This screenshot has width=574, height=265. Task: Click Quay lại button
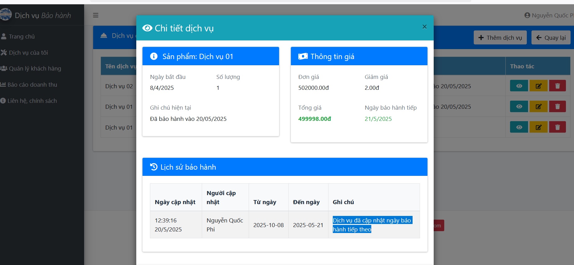click(x=551, y=38)
